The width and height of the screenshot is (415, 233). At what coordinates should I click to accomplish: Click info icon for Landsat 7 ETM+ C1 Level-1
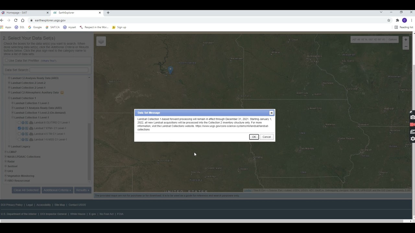[23, 128]
